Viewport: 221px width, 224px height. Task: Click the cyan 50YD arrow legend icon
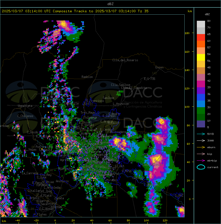coord(201,134)
